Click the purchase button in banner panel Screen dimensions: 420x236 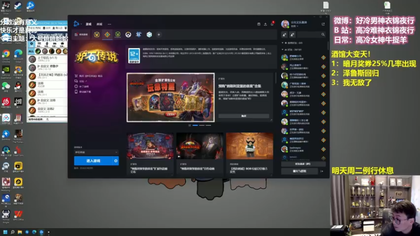[244, 116]
